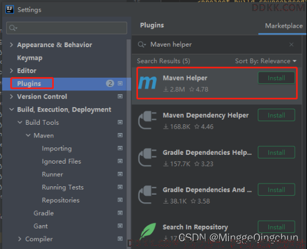Click the Maven helper plugin search field
The width and height of the screenshot is (307, 249).
(x=217, y=44)
